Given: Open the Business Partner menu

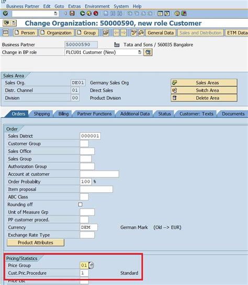Looking at the screenshot, I should tap(22, 6).
